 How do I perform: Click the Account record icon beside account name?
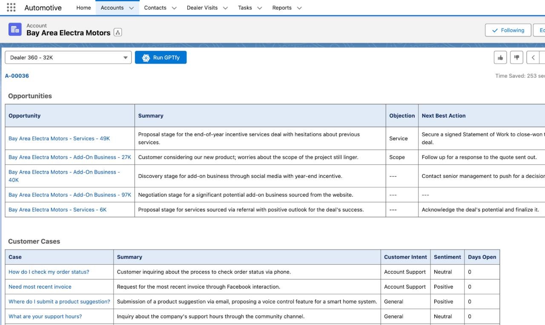pyautogui.click(x=15, y=29)
